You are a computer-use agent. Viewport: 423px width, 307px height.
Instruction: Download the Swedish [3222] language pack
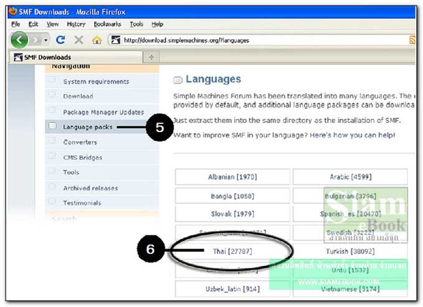click(351, 232)
